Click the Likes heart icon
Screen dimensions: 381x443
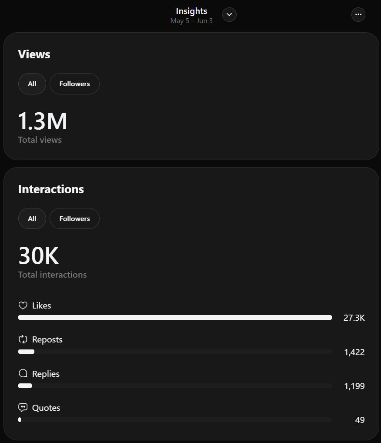(23, 305)
